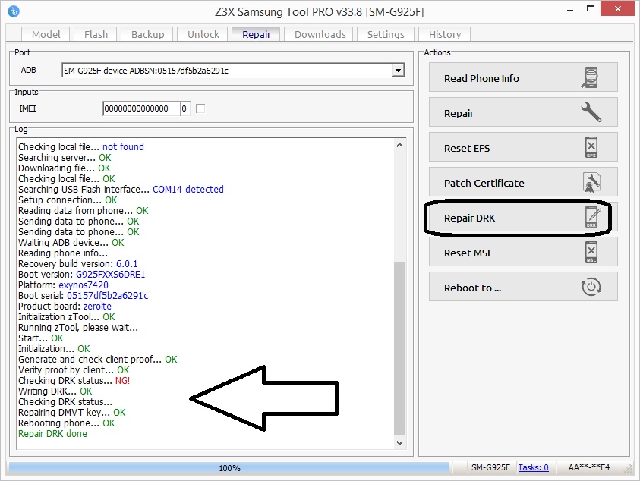Click the 100% progress bar
Image resolution: width=640 pixels, height=481 pixels.
click(x=229, y=468)
